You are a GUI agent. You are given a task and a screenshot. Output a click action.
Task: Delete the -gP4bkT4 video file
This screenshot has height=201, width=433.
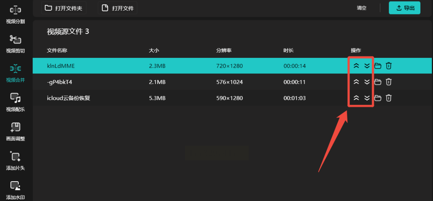click(x=388, y=82)
